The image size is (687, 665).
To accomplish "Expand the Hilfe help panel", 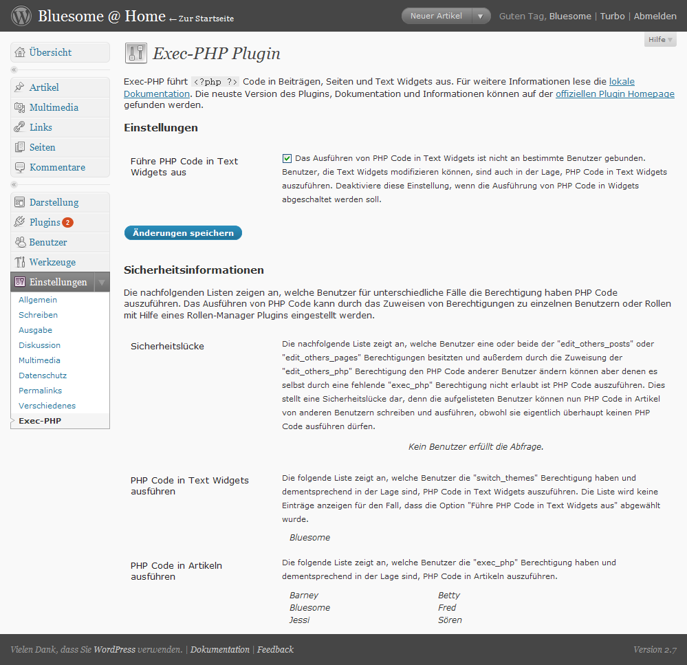I will pyautogui.click(x=660, y=40).
